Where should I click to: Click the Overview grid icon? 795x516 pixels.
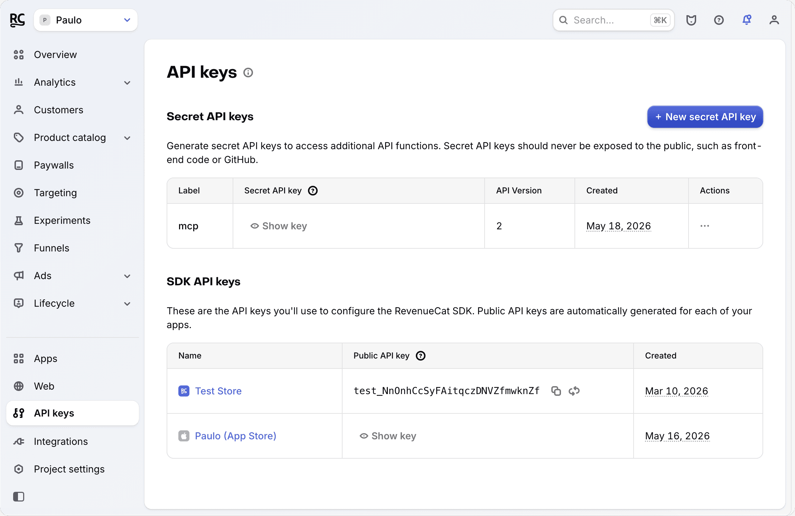pos(19,55)
